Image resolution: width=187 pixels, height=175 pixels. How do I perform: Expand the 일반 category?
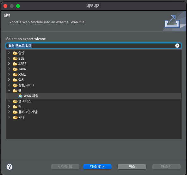click(x=9, y=53)
